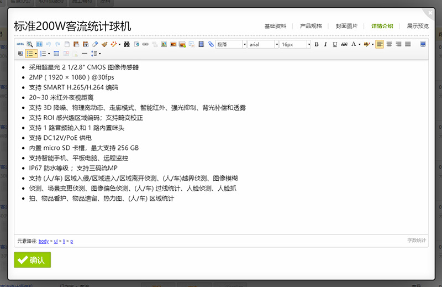Open the preview magnifier tool
This screenshot has height=287, width=442.
click(30, 44)
